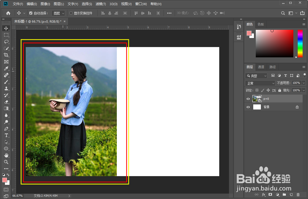Screen dimensions: 308x199
Task: Pick the Clone Stamp tool
Action: [6, 88]
